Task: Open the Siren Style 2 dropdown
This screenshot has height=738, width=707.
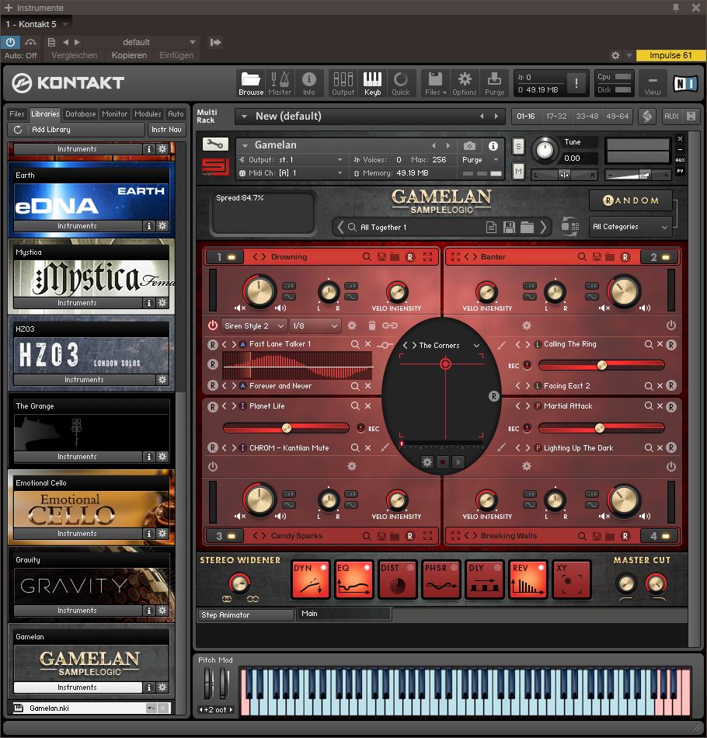Action: click(254, 325)
